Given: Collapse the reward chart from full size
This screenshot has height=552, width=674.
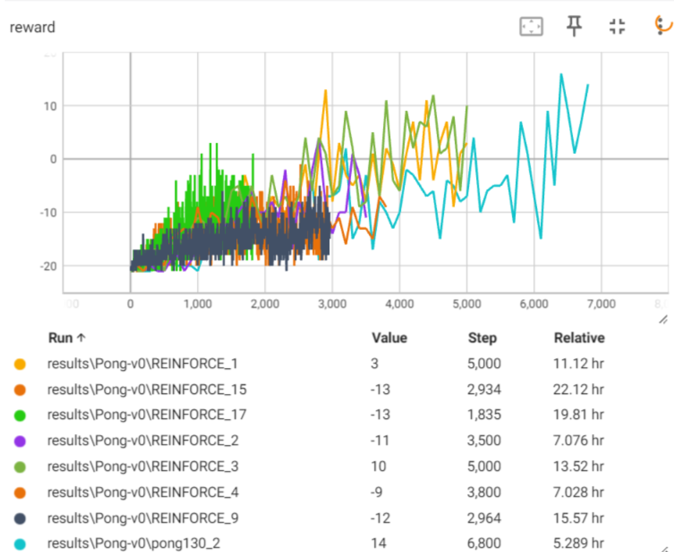Looking at the screenshot, I should pyautogui.click(x=617, y=26).
